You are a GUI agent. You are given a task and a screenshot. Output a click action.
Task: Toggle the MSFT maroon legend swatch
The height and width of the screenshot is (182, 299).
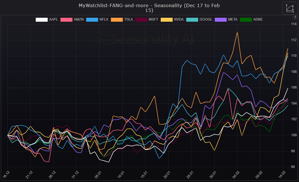pos(141,19)
